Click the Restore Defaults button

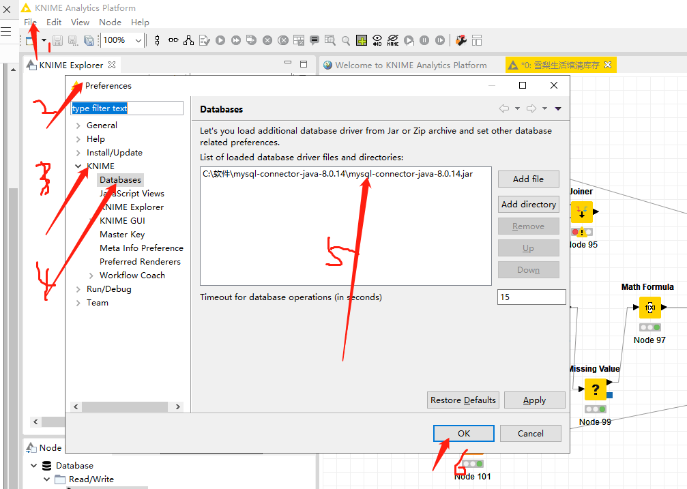[x=463, y=400]
